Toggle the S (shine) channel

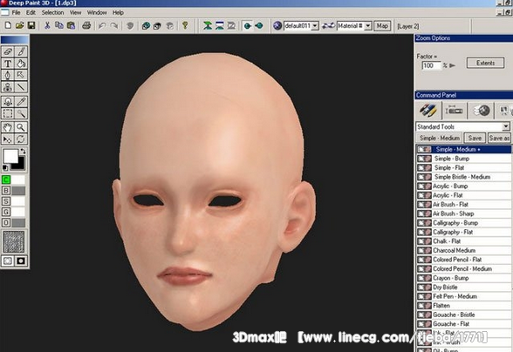6,201
